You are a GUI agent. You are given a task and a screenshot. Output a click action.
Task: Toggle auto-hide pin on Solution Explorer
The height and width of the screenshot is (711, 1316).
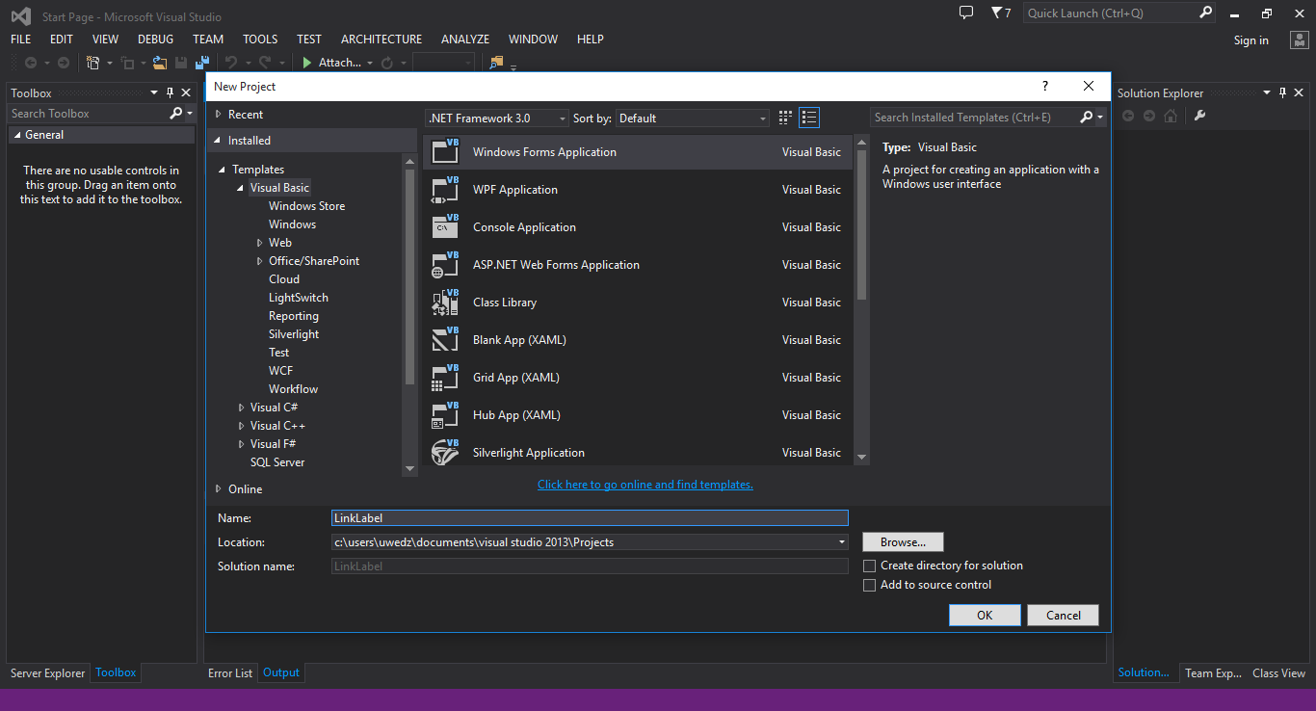coord(1281,92)
